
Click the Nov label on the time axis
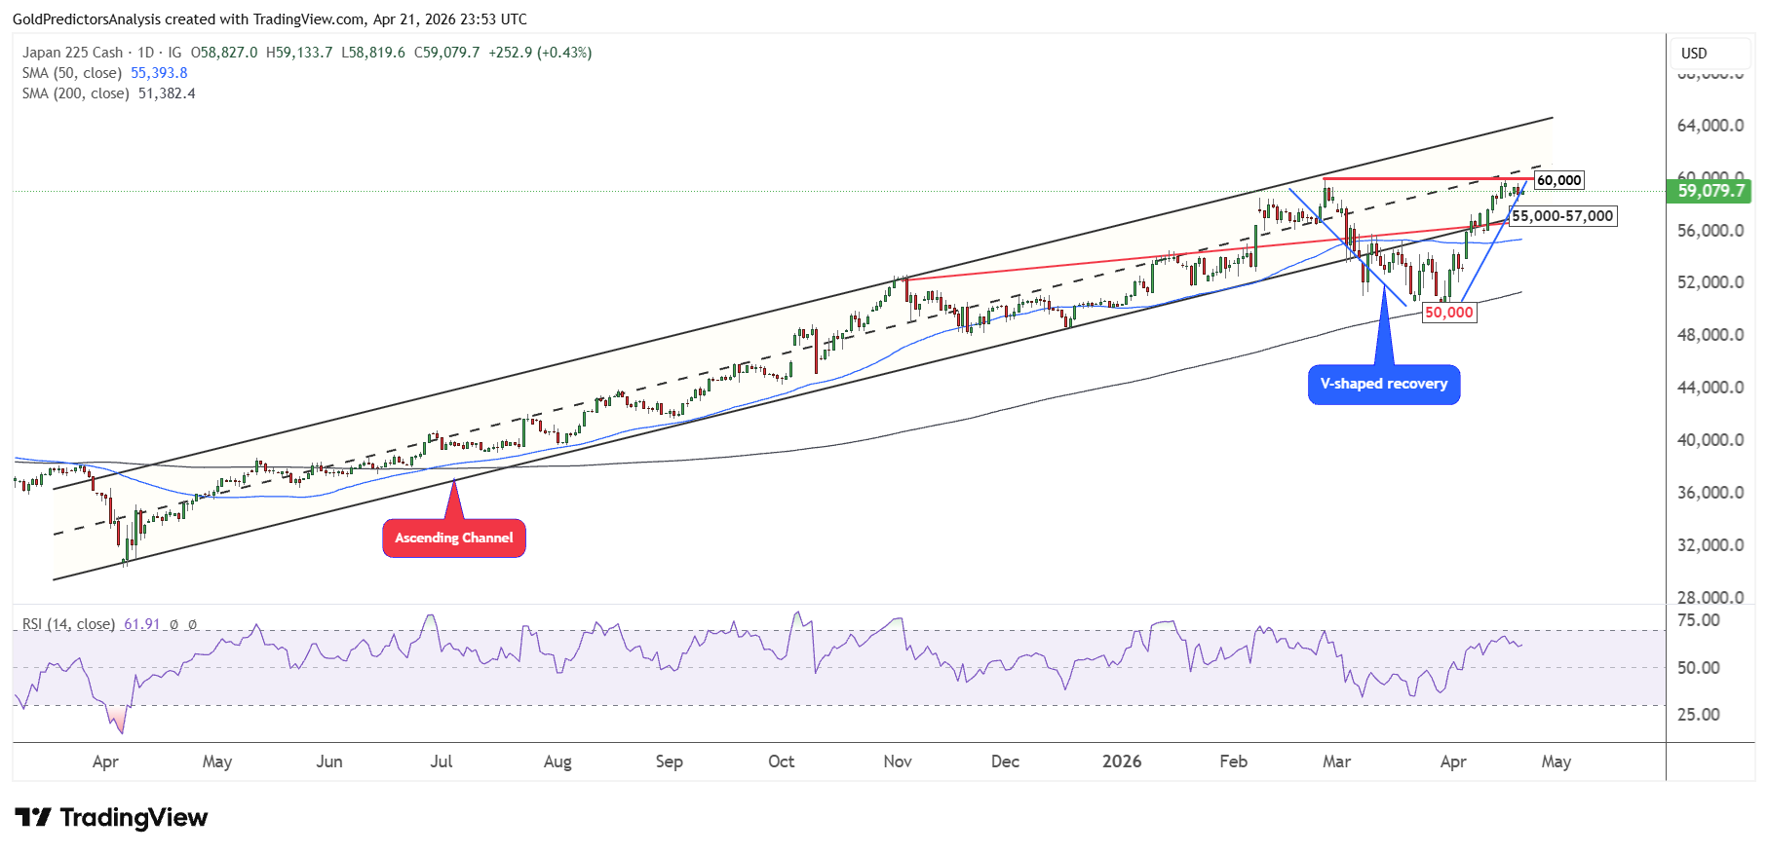tap(898, 761)
